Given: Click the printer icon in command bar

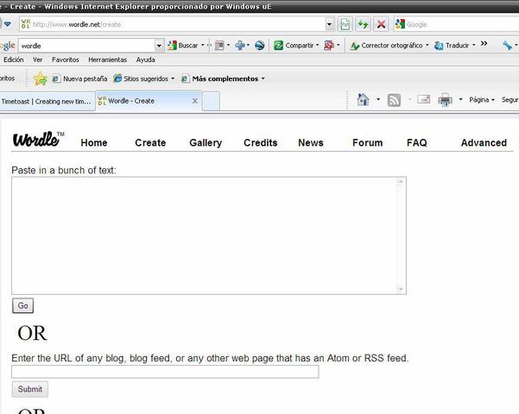Looking at the screenshot, I should click(x=445, y=100).
